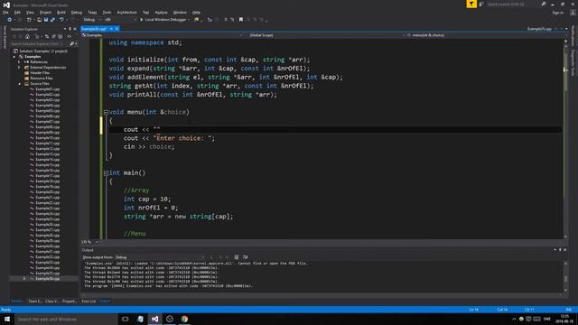Screen dimensions: 578x325
Task: Click the Undo arrow in the toolbar
Action: 61,20
